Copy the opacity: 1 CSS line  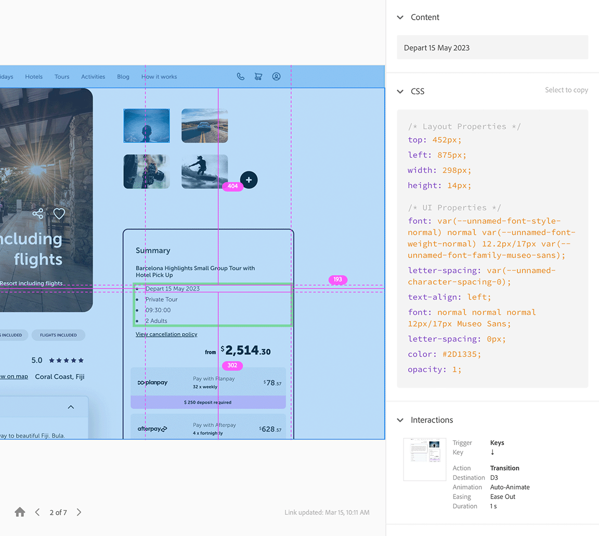(x=434, y=369)
